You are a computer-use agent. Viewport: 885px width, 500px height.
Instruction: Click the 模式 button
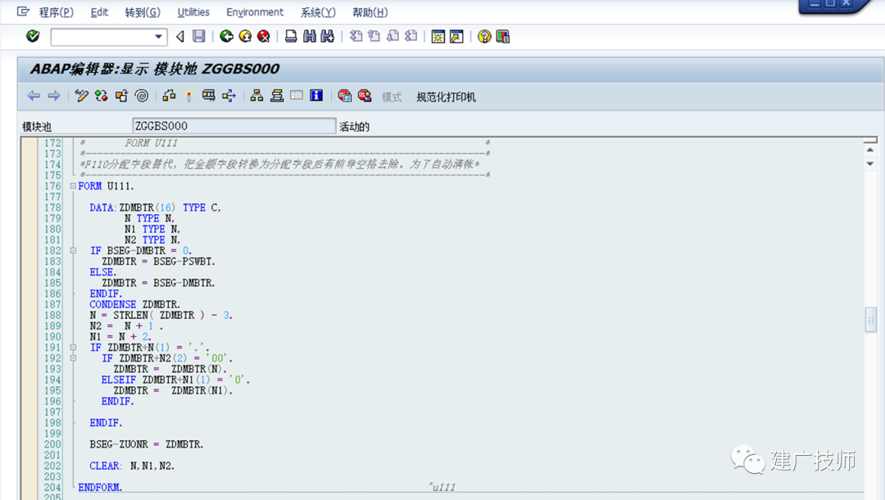click(x=391, y=97)
